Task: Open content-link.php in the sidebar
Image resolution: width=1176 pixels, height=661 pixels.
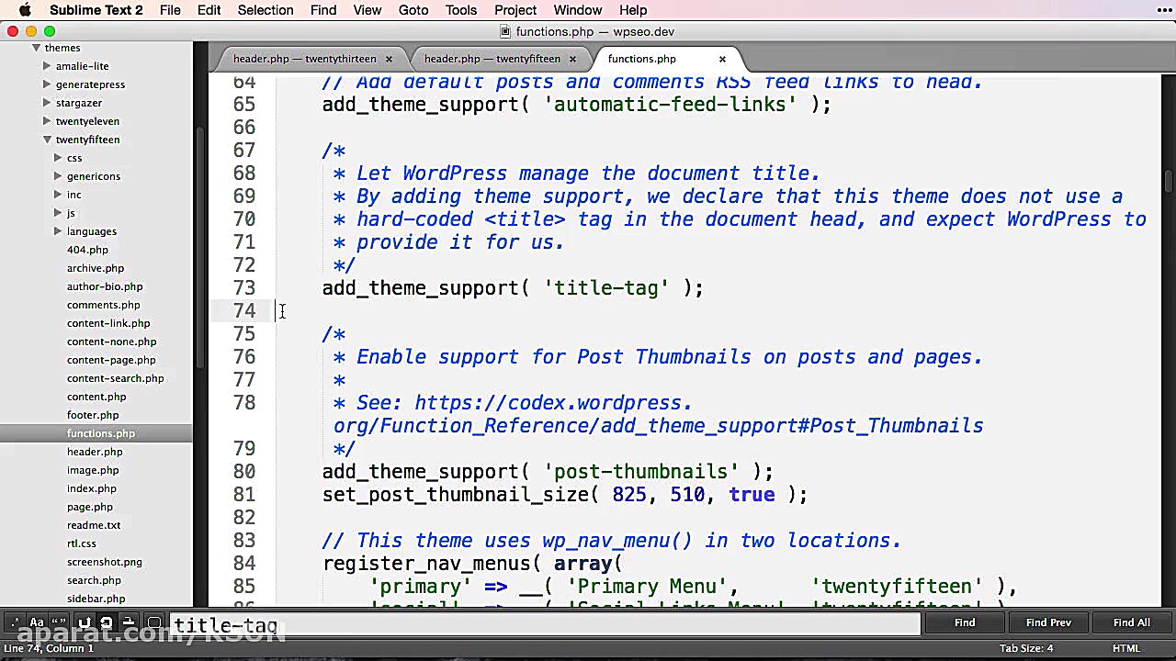Action: [x=108, y=323]
